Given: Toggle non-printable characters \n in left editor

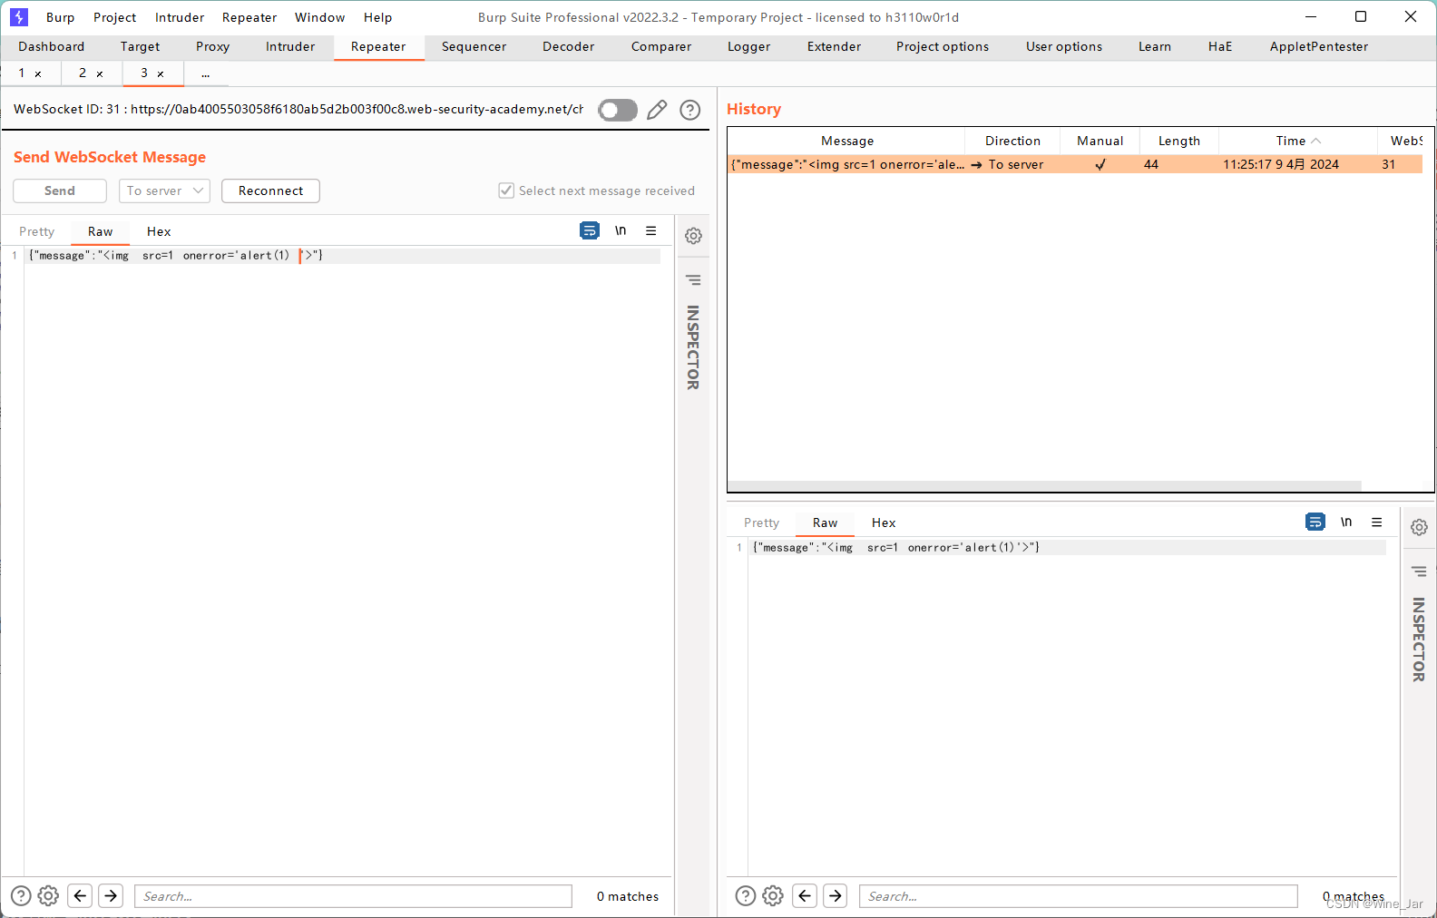Looking at the screenshot, I should pyautogui.click(x=621, y=230).
